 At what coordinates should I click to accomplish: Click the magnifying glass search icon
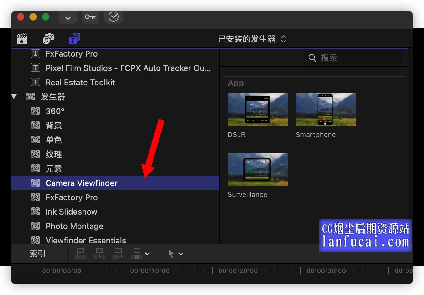[x=312, y=58]
